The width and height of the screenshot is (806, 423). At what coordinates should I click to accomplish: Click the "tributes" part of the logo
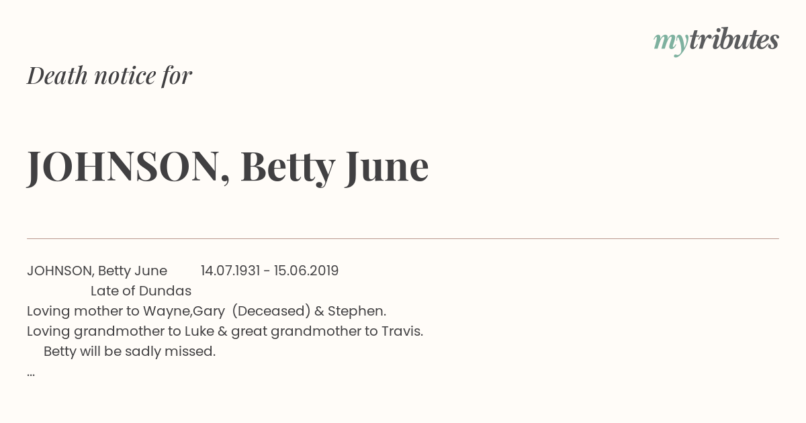click(734, 40)
